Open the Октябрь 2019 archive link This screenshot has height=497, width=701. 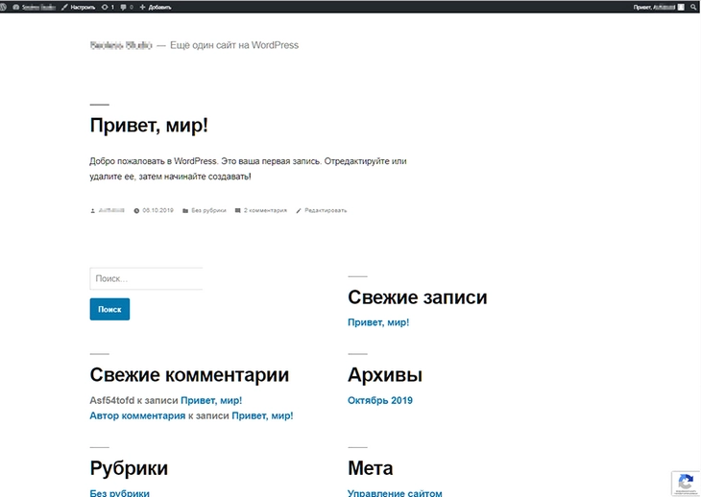click(379, 400)
